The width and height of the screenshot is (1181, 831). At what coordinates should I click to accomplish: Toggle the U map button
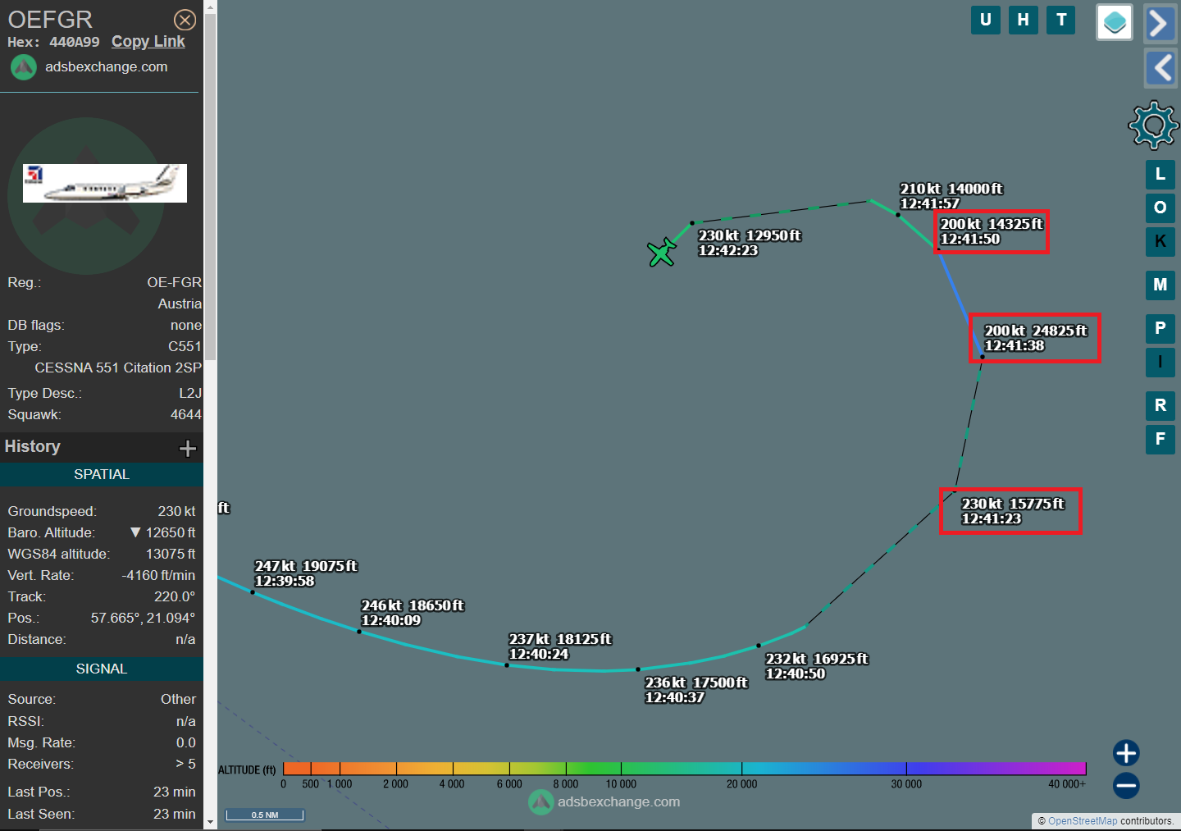[x=986, y=20]
